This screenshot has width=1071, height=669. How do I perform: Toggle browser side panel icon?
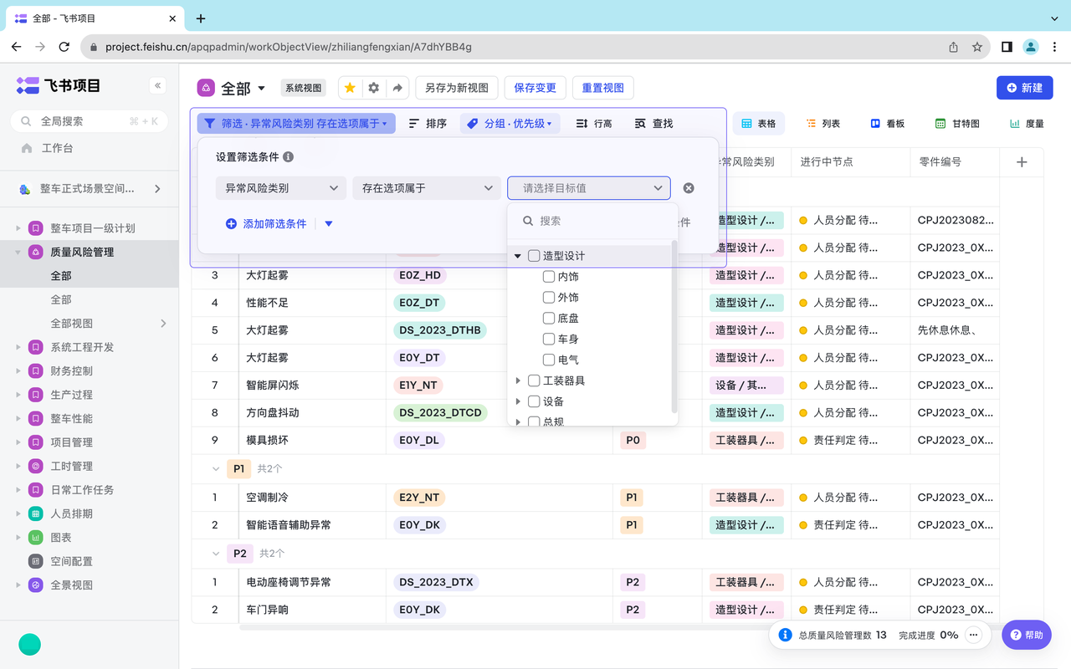(x=1007, y=47)
